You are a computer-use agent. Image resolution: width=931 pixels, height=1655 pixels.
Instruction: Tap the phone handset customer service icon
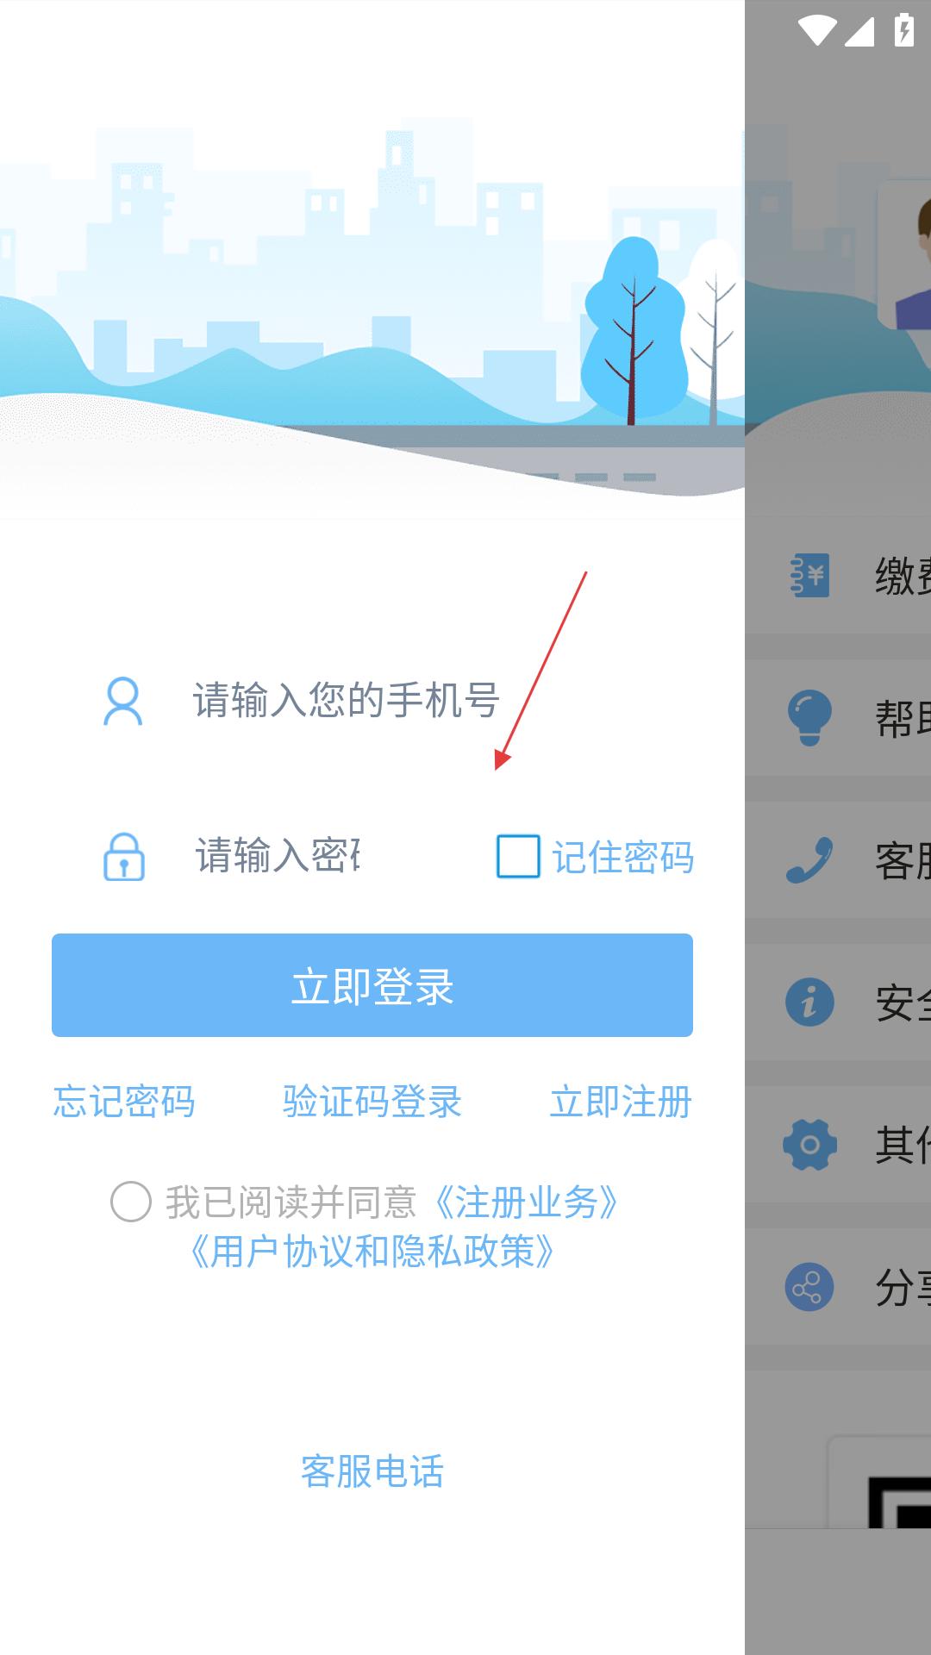tap(809, 859)
